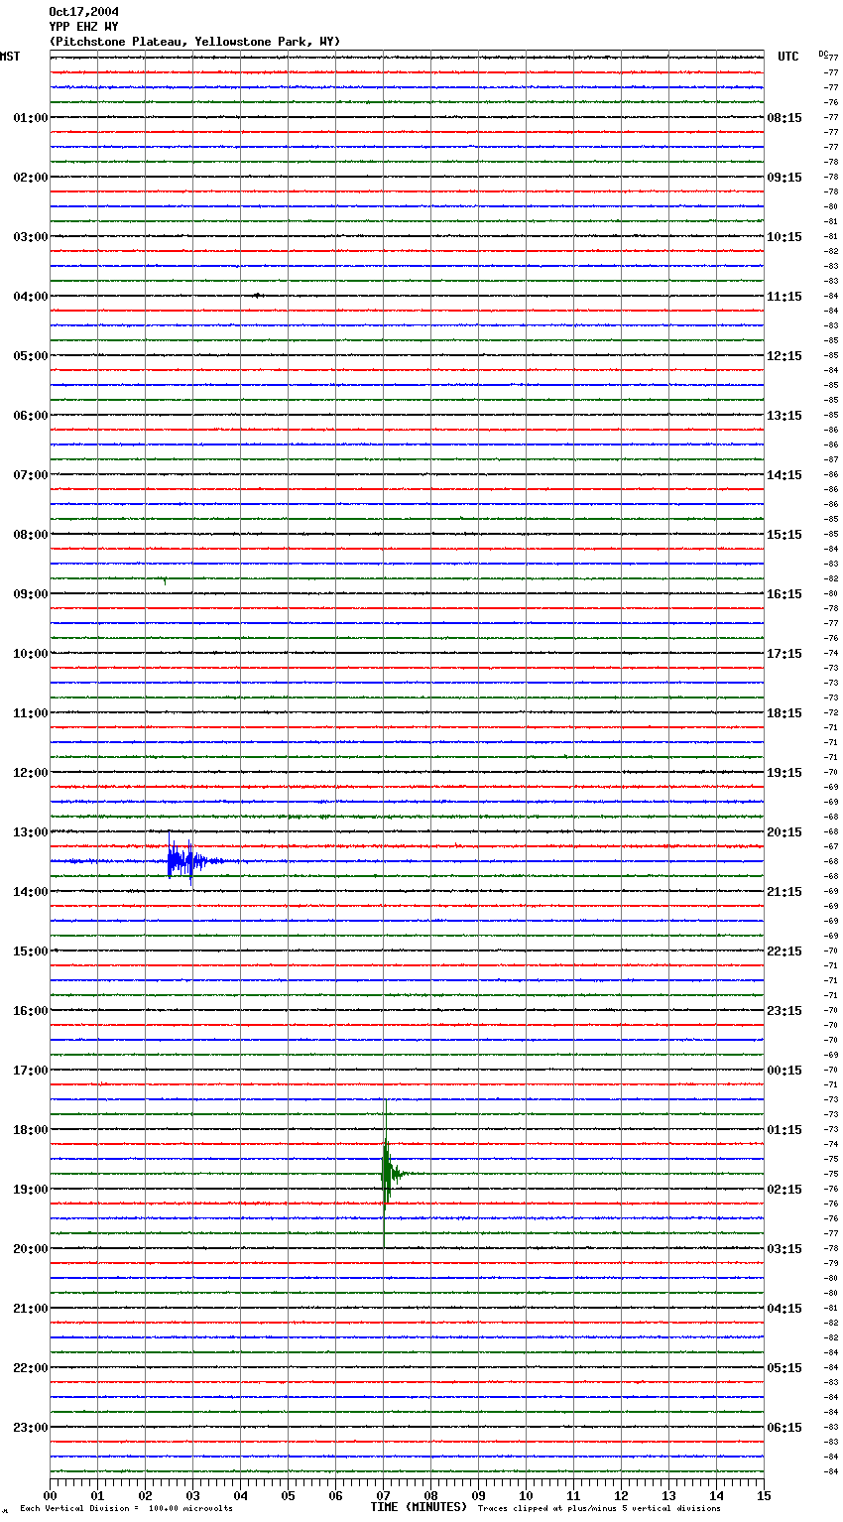The height and width of the screenshot is (1522, 843).
Task: Select the 01:00 MST hour label
Action: pyautogui.click(x=31, y=118)
